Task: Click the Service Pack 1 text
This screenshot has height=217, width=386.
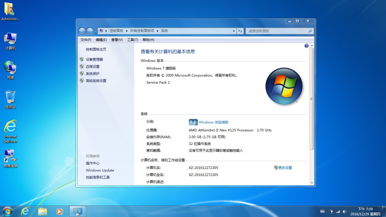Action: [x=158, y=83]
